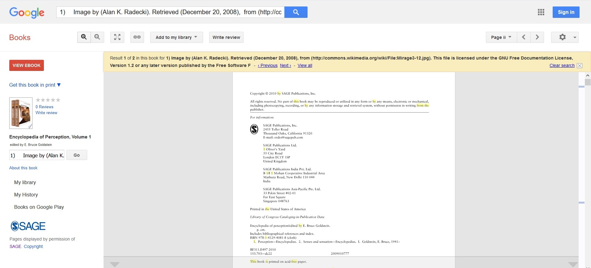Click the Go button in sidebar

(x=77, y=155)
